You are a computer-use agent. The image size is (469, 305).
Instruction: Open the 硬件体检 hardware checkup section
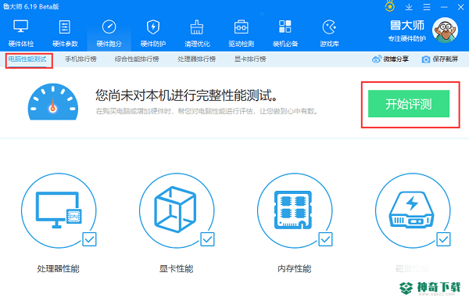click(21, 34)
